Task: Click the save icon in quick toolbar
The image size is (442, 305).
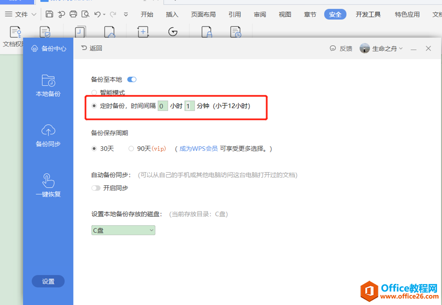Action: tap(49, 14)
